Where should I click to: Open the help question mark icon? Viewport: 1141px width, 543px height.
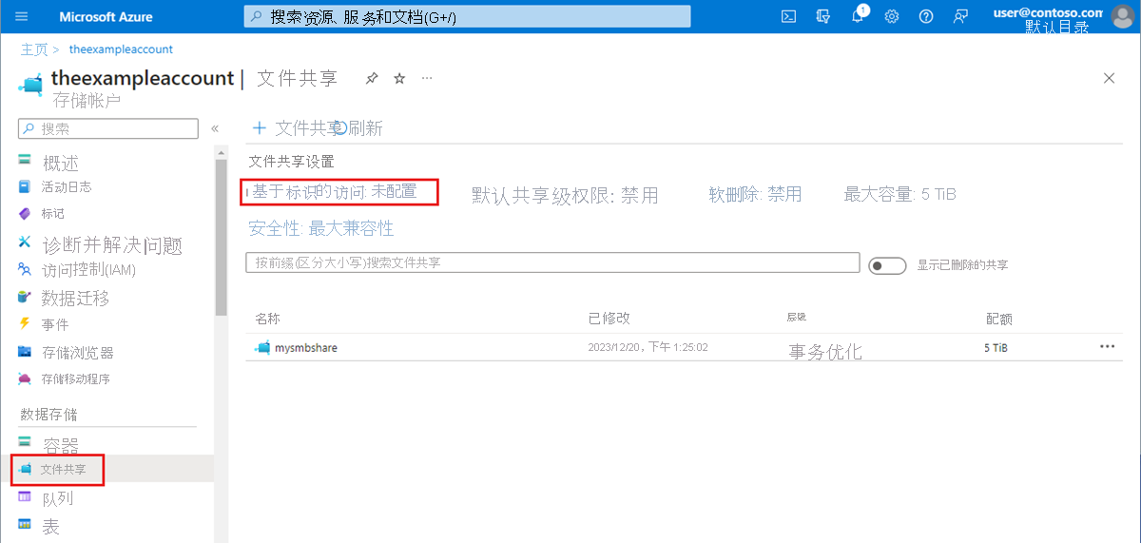926,16
